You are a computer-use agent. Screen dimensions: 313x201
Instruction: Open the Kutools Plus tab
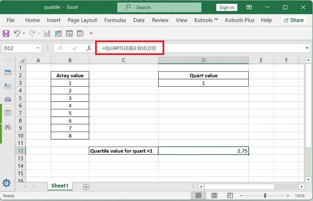(x=240, y=20)
